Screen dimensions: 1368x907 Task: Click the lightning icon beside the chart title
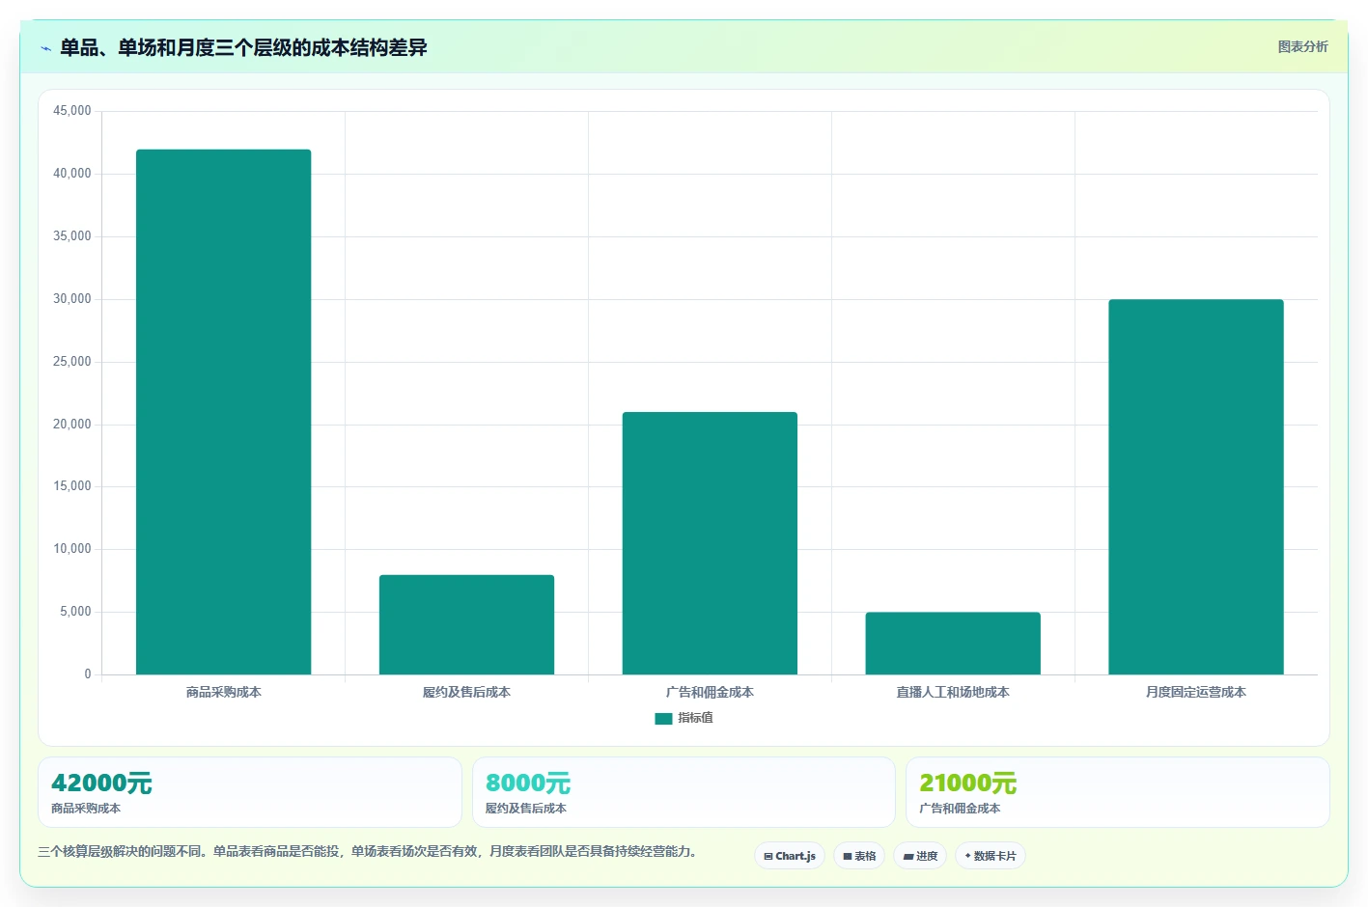pyautogui.click(x=45, y=48)
